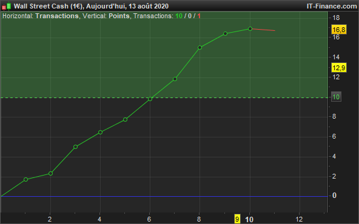The height and width of the screenshot is (224, 359).
Task: Click the yellow 12,9 price label
Action: (339, 68)
